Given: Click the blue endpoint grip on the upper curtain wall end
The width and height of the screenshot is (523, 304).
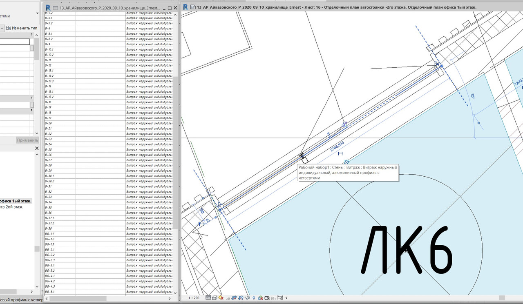Looking at the screenshot, I should [x=441, y=66].
